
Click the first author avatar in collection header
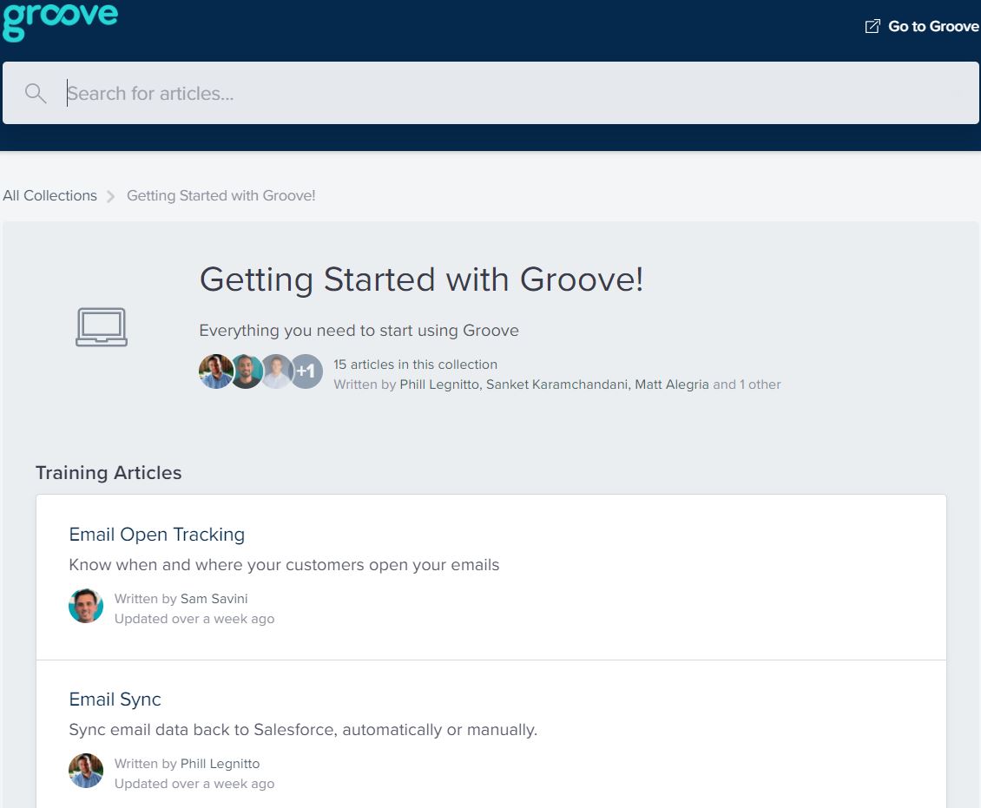coord(216,371)
